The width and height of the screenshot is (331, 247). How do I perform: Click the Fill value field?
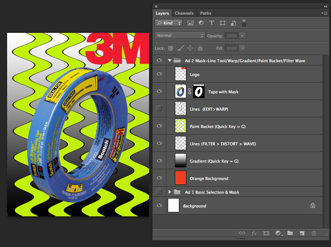(x=232, y=48)
